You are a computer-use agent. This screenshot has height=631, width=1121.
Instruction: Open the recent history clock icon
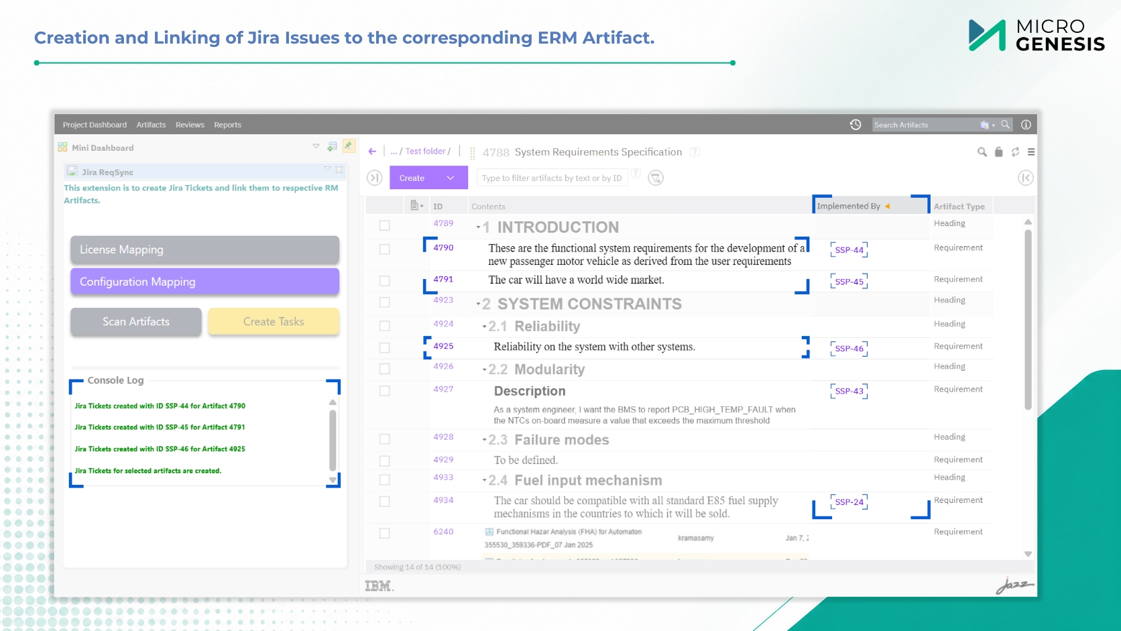[x=855, y=125]
